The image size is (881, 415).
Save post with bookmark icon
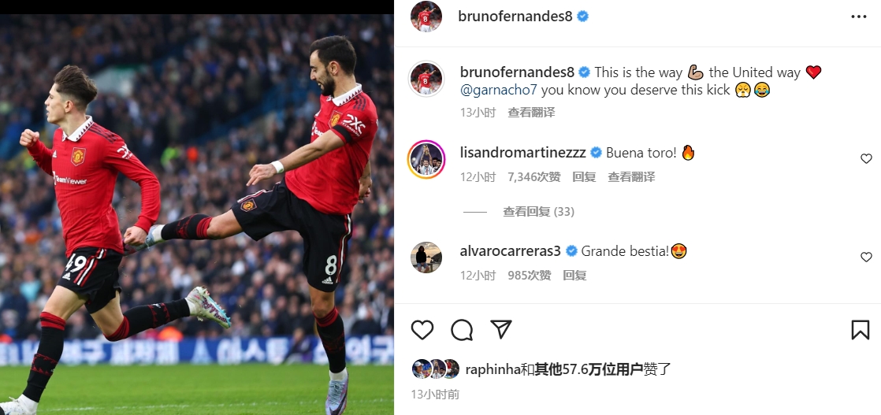[861, 330]
